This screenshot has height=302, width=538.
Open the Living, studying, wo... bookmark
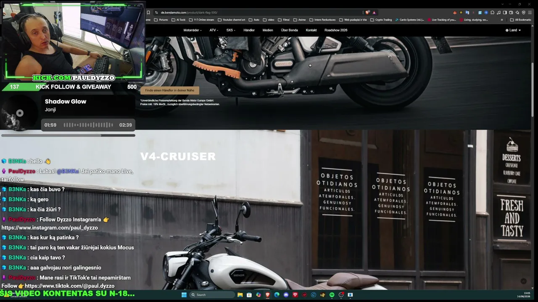coord(473,20)
